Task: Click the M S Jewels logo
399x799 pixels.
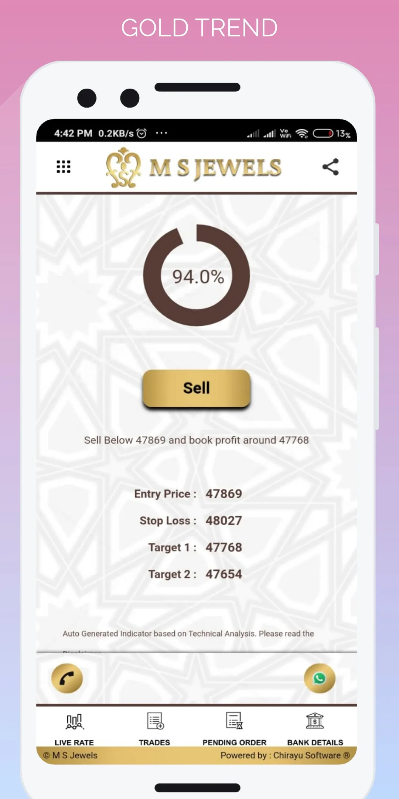Action: click(x=193, y=168)
